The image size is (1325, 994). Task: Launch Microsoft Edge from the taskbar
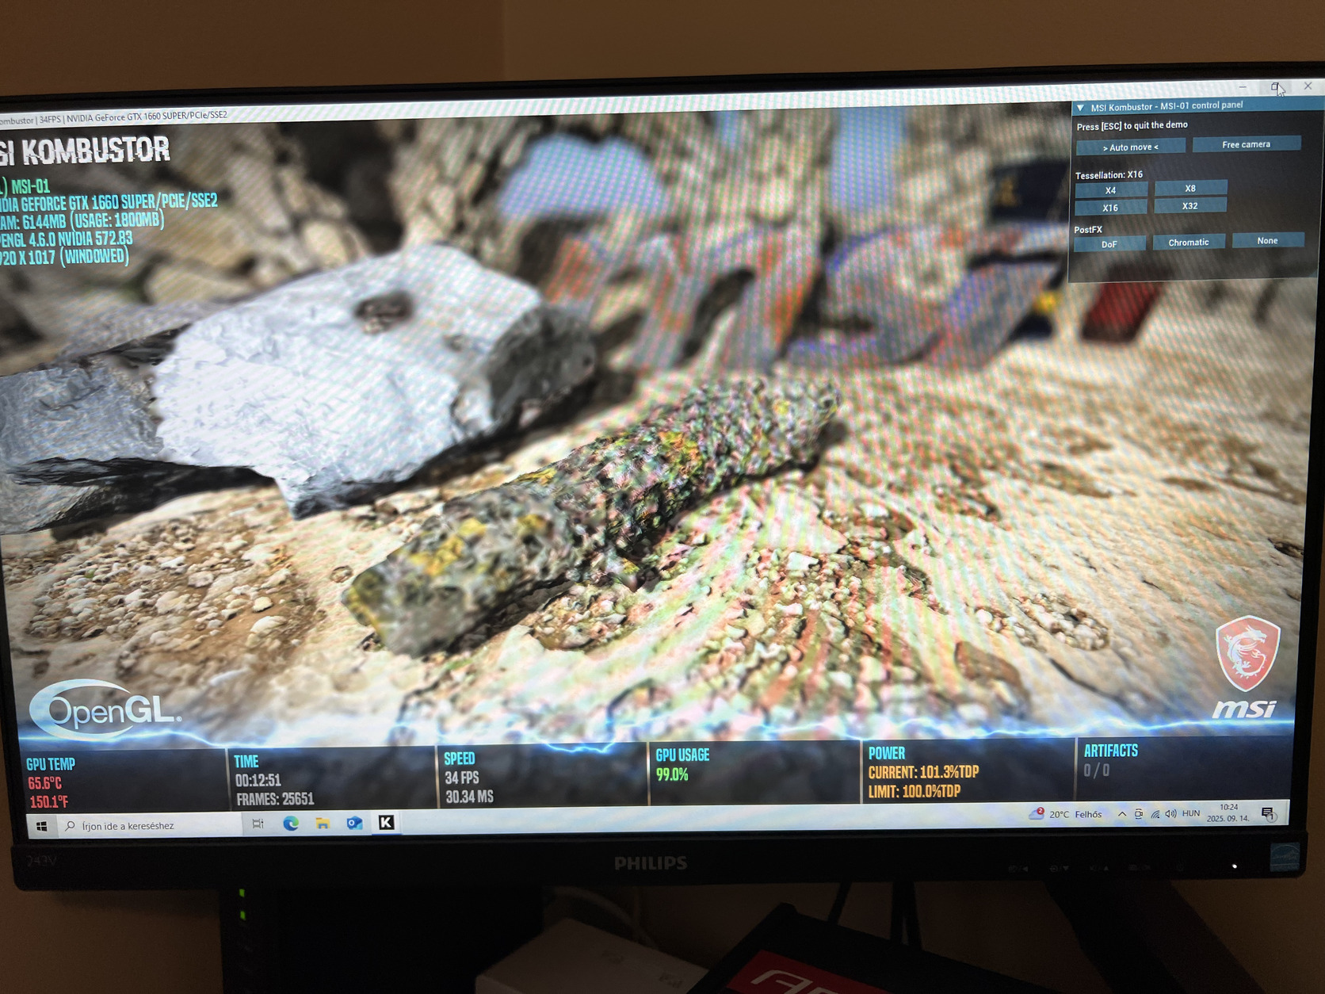coord(291,824)
